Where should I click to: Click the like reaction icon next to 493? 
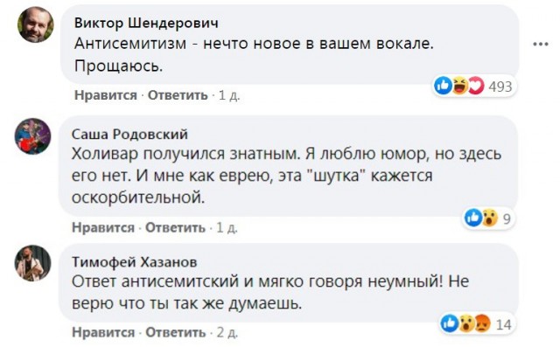click(x=443, y=86)
